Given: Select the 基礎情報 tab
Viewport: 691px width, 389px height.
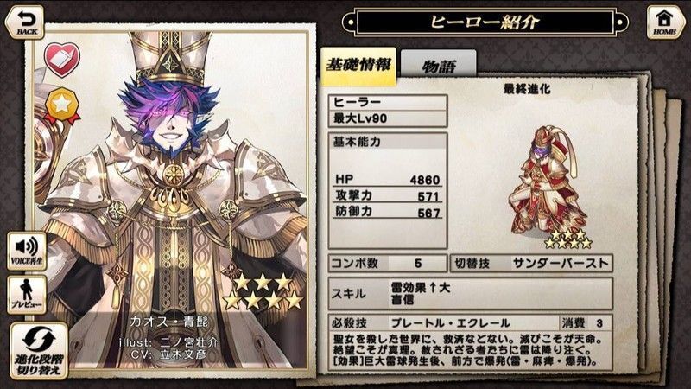Looking at the screenshot, I should (358, 67).
